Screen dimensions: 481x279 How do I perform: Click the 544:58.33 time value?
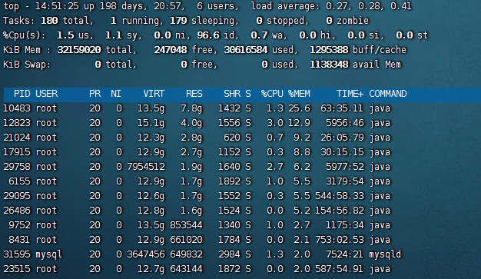click(340, 195)
